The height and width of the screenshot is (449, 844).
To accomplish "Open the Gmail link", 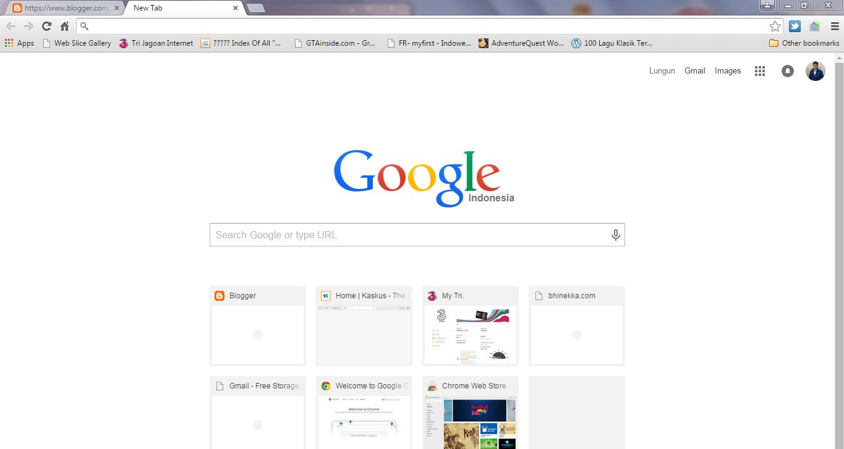I will point(694,70).
